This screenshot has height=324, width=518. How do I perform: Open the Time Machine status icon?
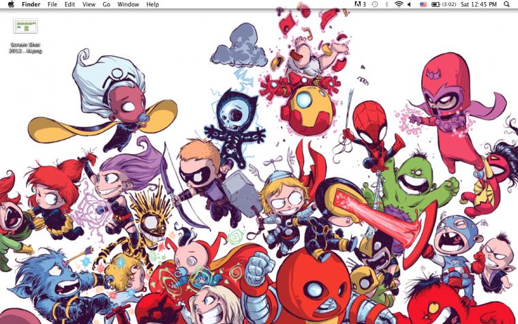pos(375,4)
